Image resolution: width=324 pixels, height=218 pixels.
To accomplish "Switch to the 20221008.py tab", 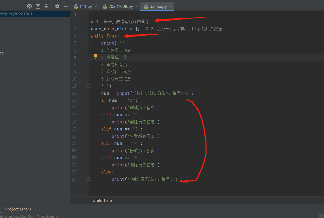I will pos(121,7).
